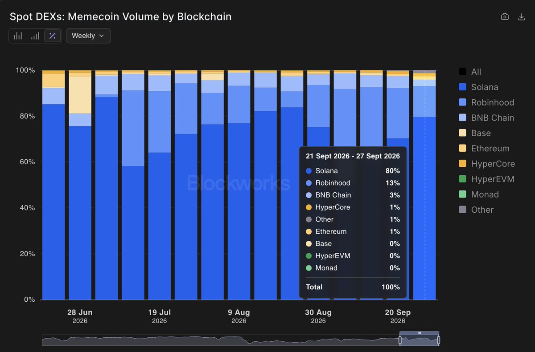The width and height of the screenshot is (535, 352).
Task: Toggle the All legend entry
Action: (470, 72)
